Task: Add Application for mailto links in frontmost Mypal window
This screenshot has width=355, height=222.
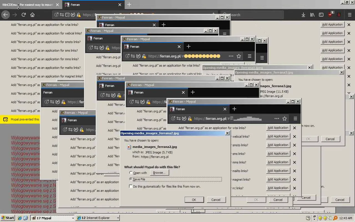Action: [278, 171]
